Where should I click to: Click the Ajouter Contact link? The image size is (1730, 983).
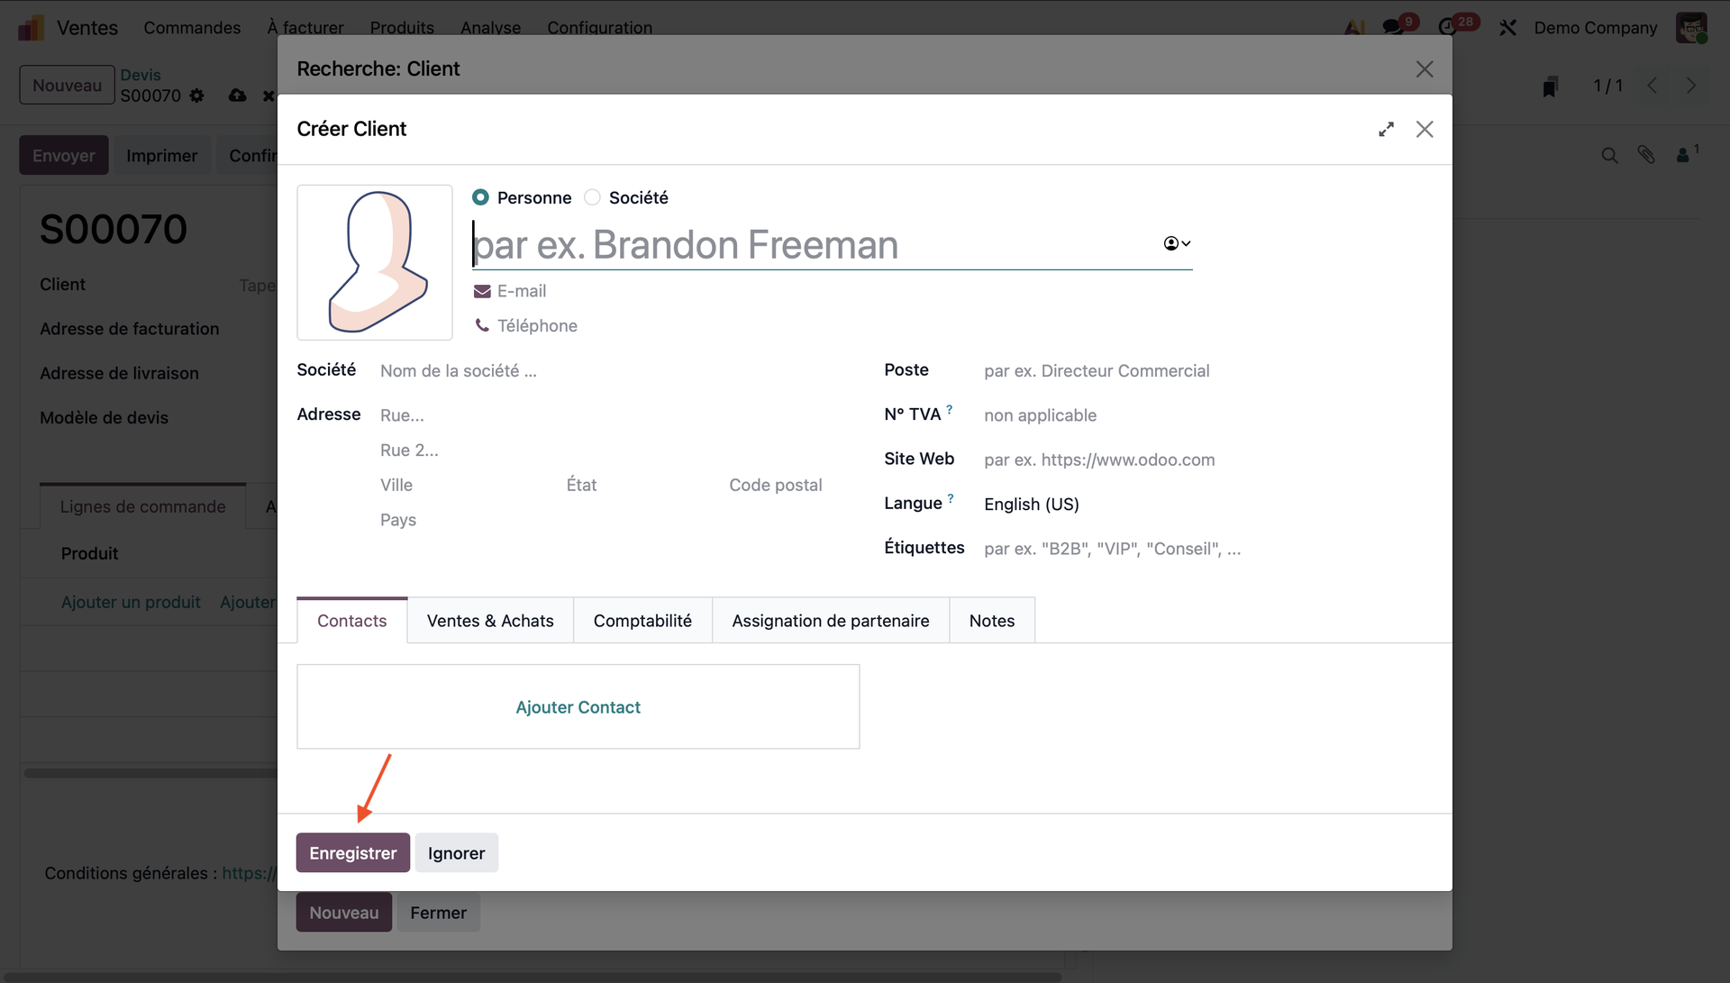[x=578, y=707]
